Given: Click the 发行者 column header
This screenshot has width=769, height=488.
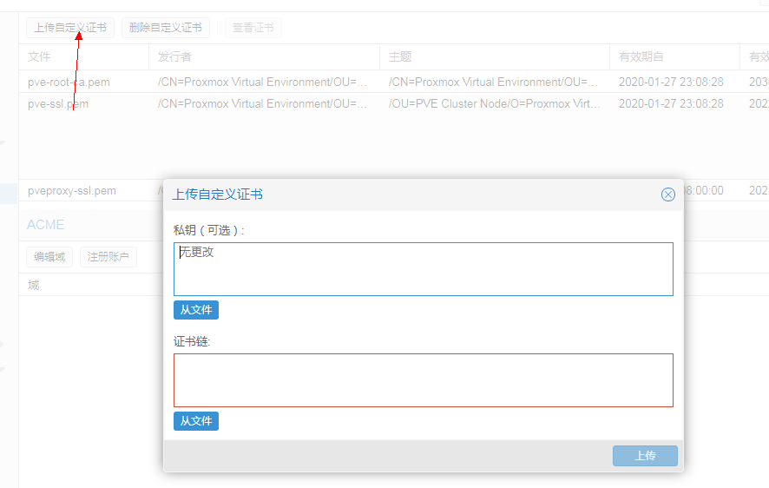Looking at the screenshot, I should [265, 57].
